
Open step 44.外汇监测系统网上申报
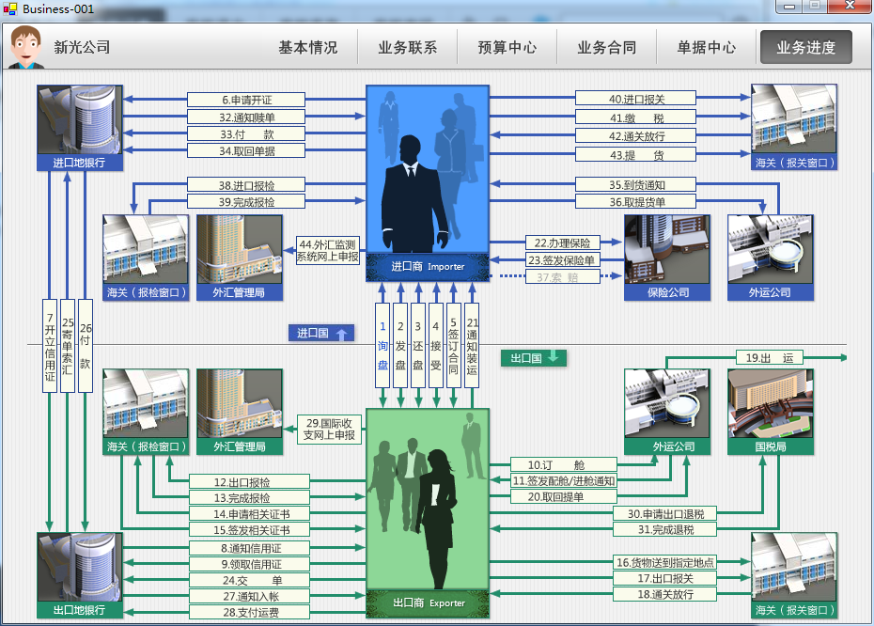click(x=327, y=250)
